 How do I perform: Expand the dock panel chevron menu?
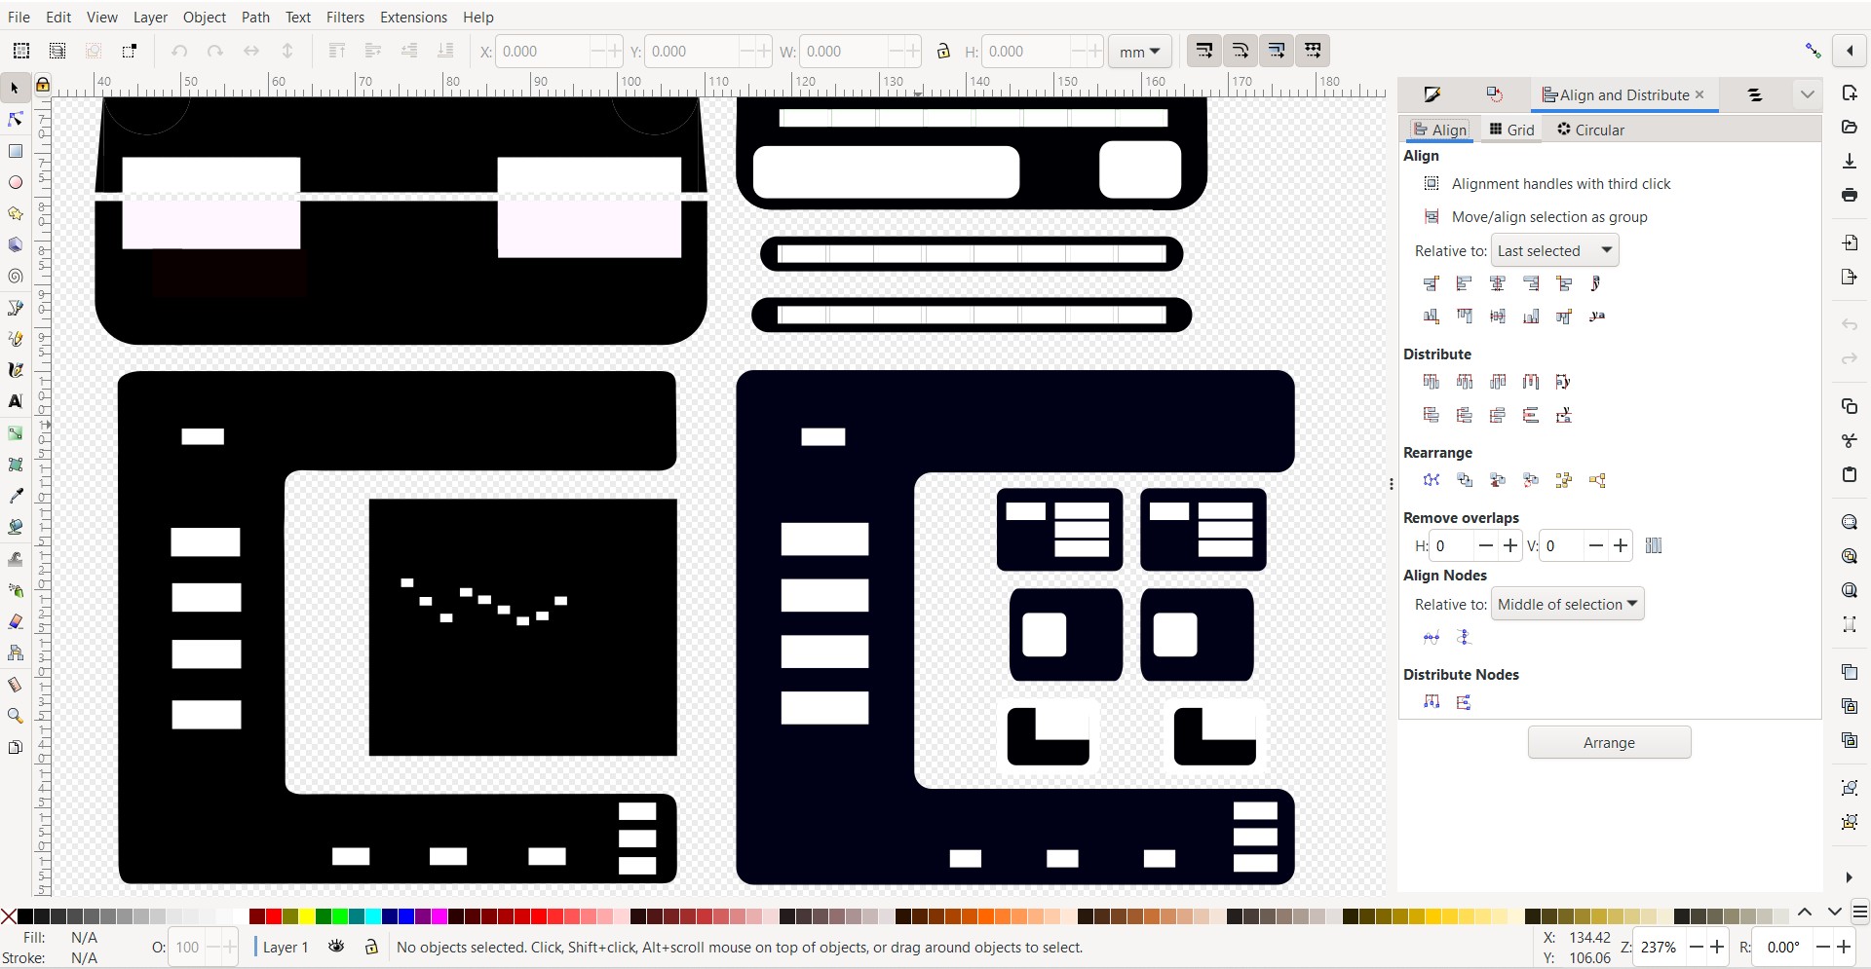1807,94
